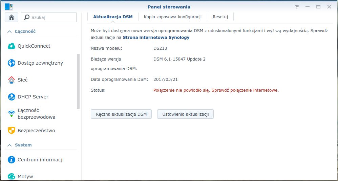The width and height of the screenshot is (338, 181).
Task: Open the Motyw palette icon
Action: tap(12, 177)
